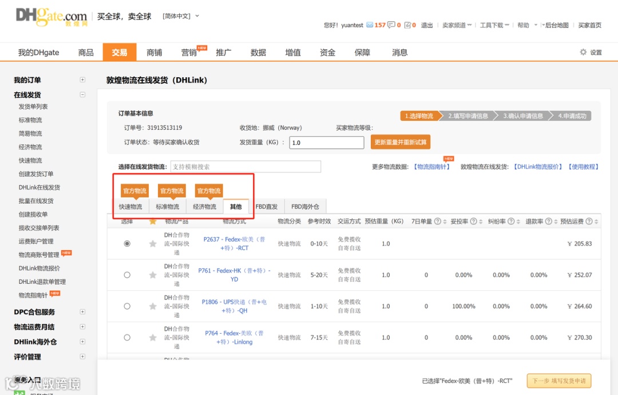Image resolution: width=618 pixels, height=395 pixels.
Task: Open 物流商账号管理 in sidebar
Action: [39, 255]
